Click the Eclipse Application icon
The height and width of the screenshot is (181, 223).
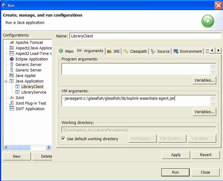click(x=12, y=59)
